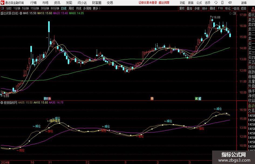Click the 标记 mark button
The image size is (255, 164).
[228, 8]
